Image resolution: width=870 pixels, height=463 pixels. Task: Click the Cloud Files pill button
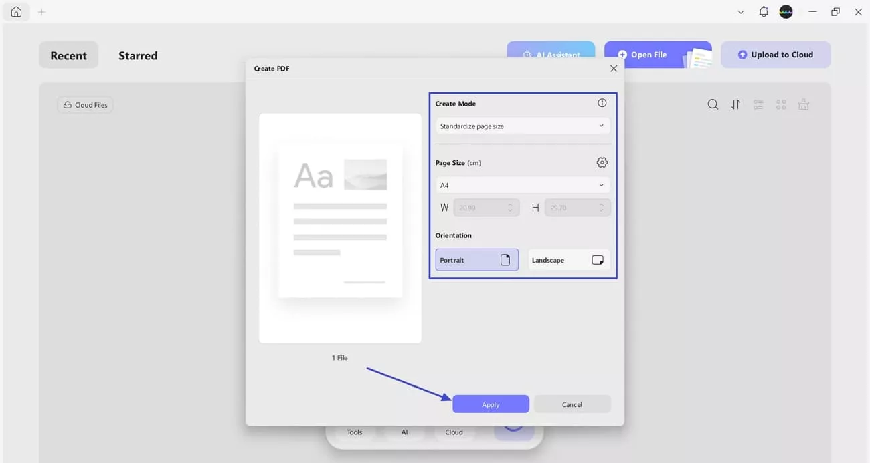click(85, 104)
